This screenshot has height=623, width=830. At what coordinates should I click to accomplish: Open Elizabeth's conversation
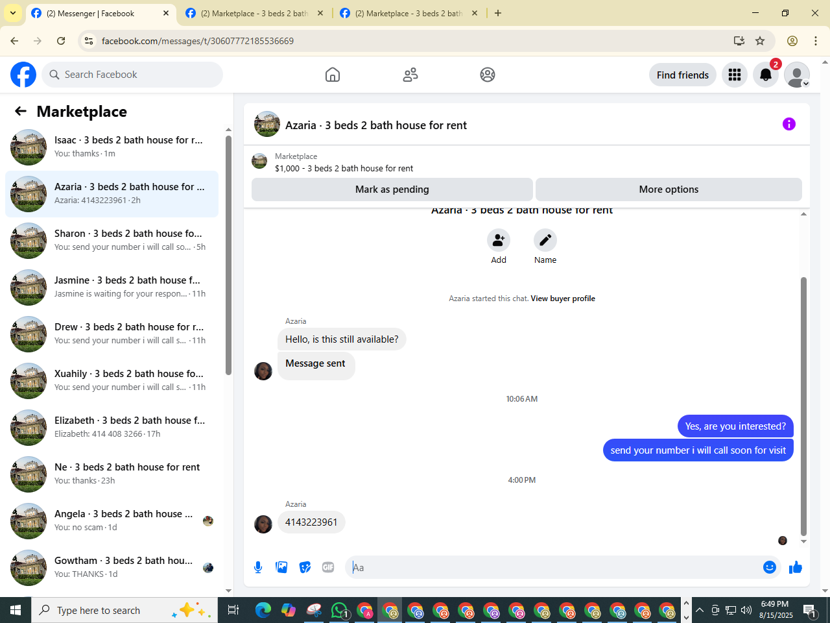click(x=112, y=428)
